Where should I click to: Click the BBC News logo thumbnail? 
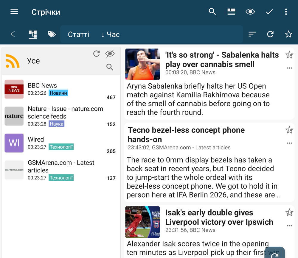pos(14,89)
